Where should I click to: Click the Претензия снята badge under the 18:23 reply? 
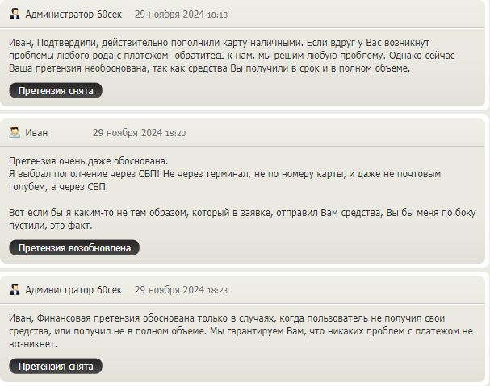coord(56,366)
